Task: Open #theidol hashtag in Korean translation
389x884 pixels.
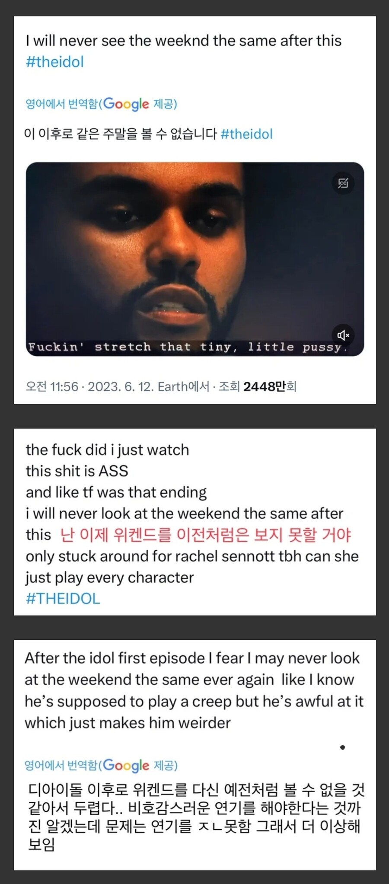Action: [x=246, y=134]
